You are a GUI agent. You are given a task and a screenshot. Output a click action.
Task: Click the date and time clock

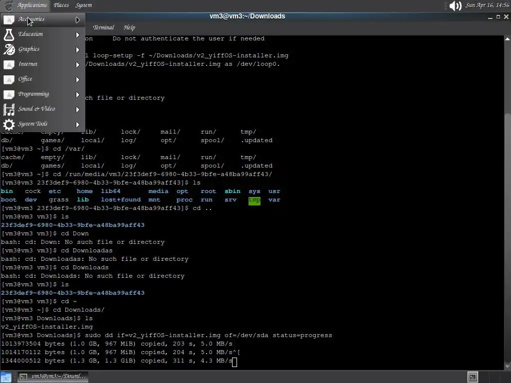[x=487, y=5]
